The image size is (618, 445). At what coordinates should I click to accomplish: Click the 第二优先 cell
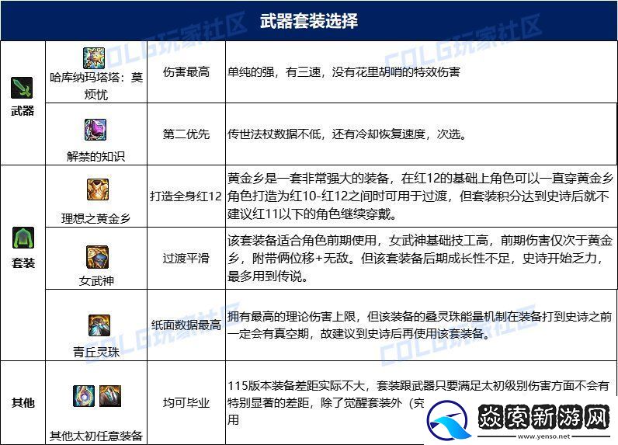point(186,134)
